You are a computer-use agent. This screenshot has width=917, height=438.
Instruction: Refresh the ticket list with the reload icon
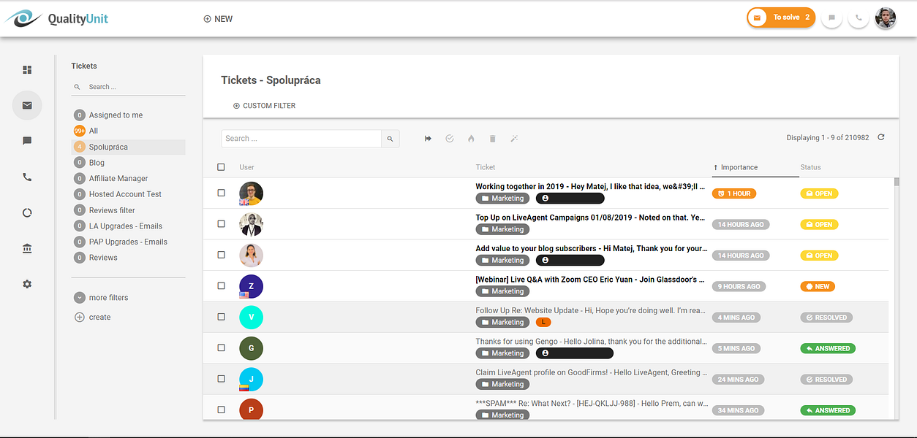(x=880, y=137)
